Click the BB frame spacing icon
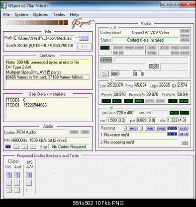This screenshot has height=207, width=196. click(x=114, y=73)
